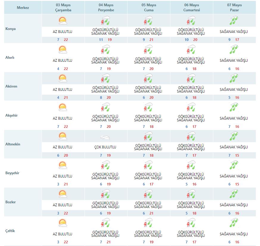The image size is (260, 246).
Task: Click Altınekin's thunderstorm icon on Cuma
Action: 148,136
